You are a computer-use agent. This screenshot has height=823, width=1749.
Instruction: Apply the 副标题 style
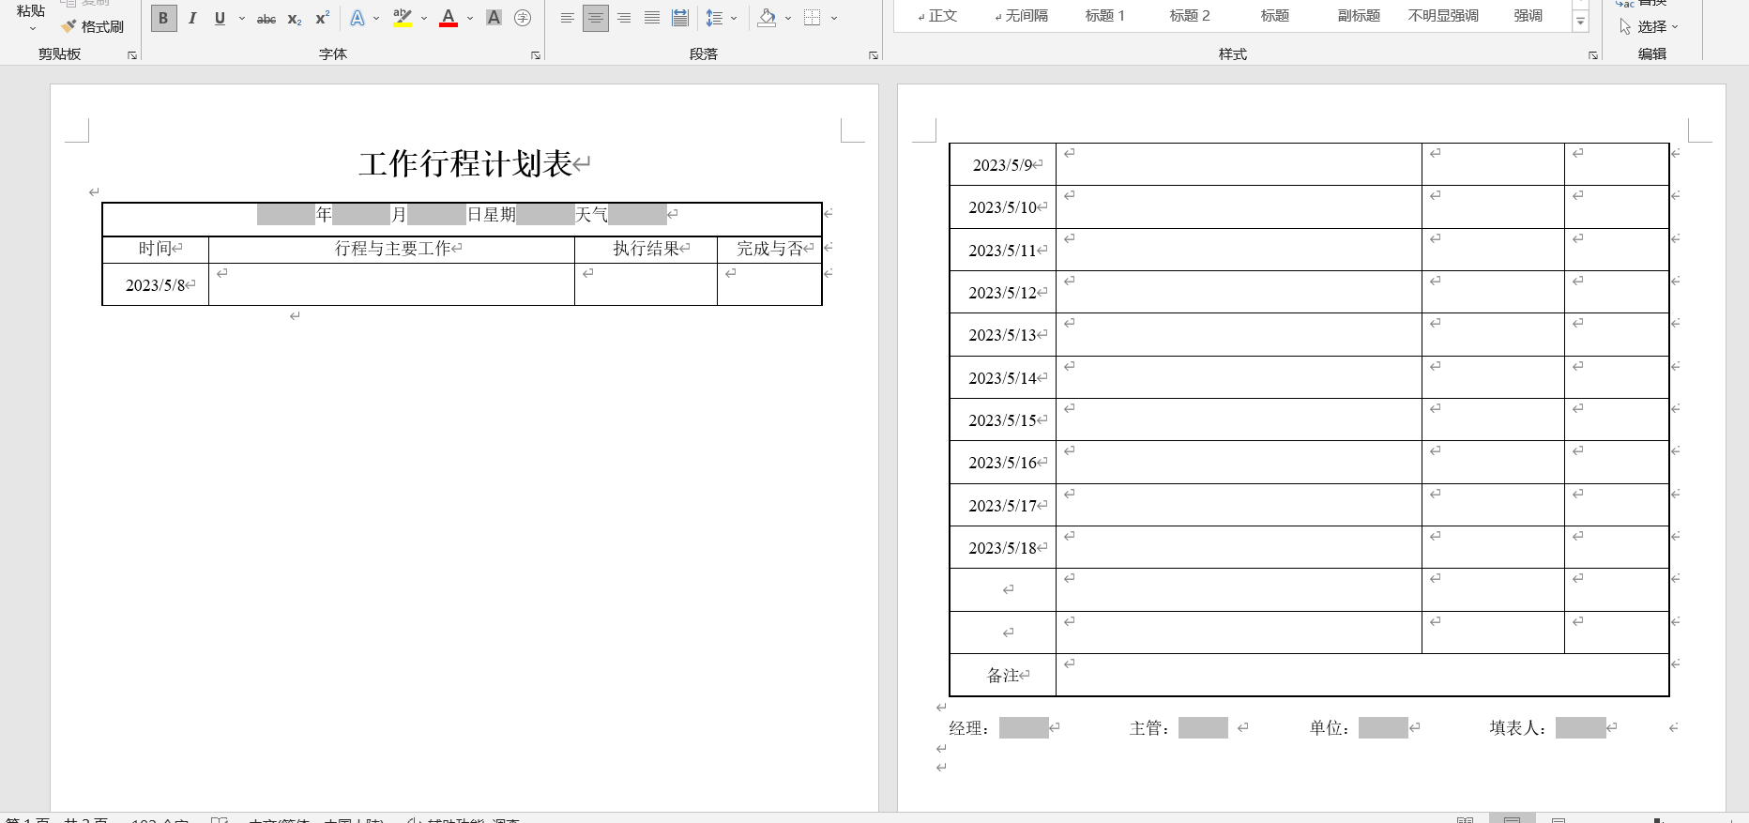(1359, 15)
